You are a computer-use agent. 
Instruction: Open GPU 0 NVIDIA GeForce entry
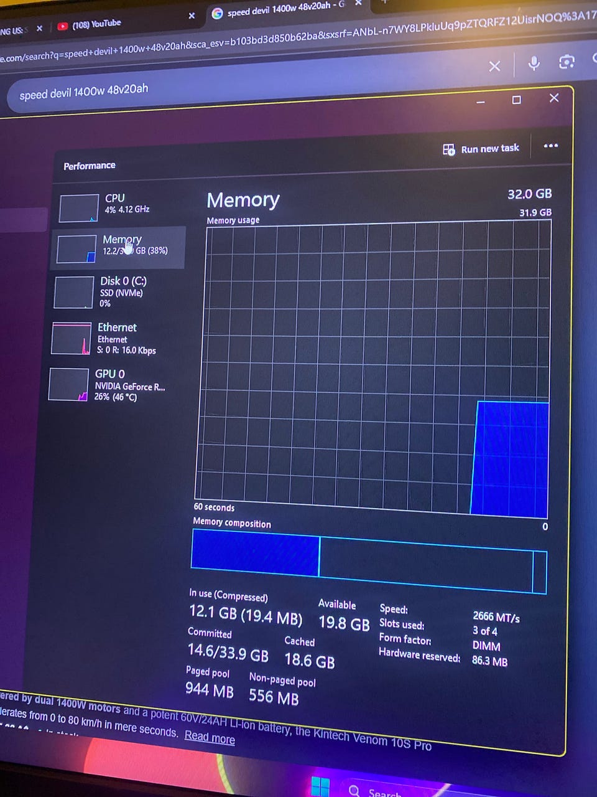click(114, 385)
